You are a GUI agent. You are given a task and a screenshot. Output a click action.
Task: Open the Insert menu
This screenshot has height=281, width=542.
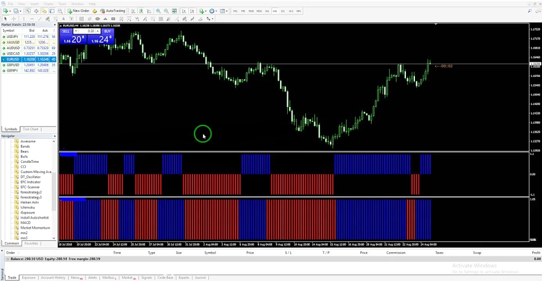(x=34, y=4)
